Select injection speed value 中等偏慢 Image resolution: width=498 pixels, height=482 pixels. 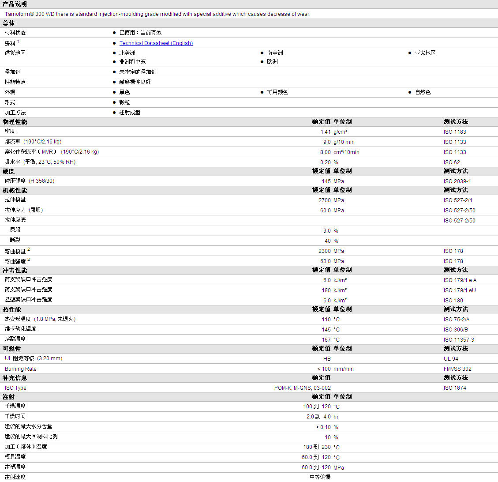[320, 477]
